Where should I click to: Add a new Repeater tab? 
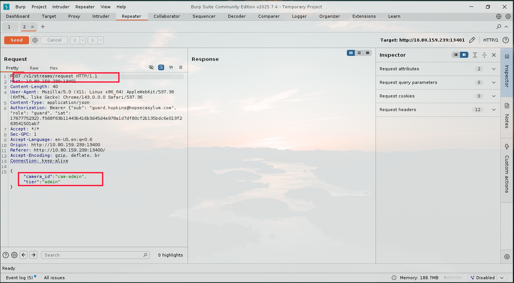[x=43, y=27]
